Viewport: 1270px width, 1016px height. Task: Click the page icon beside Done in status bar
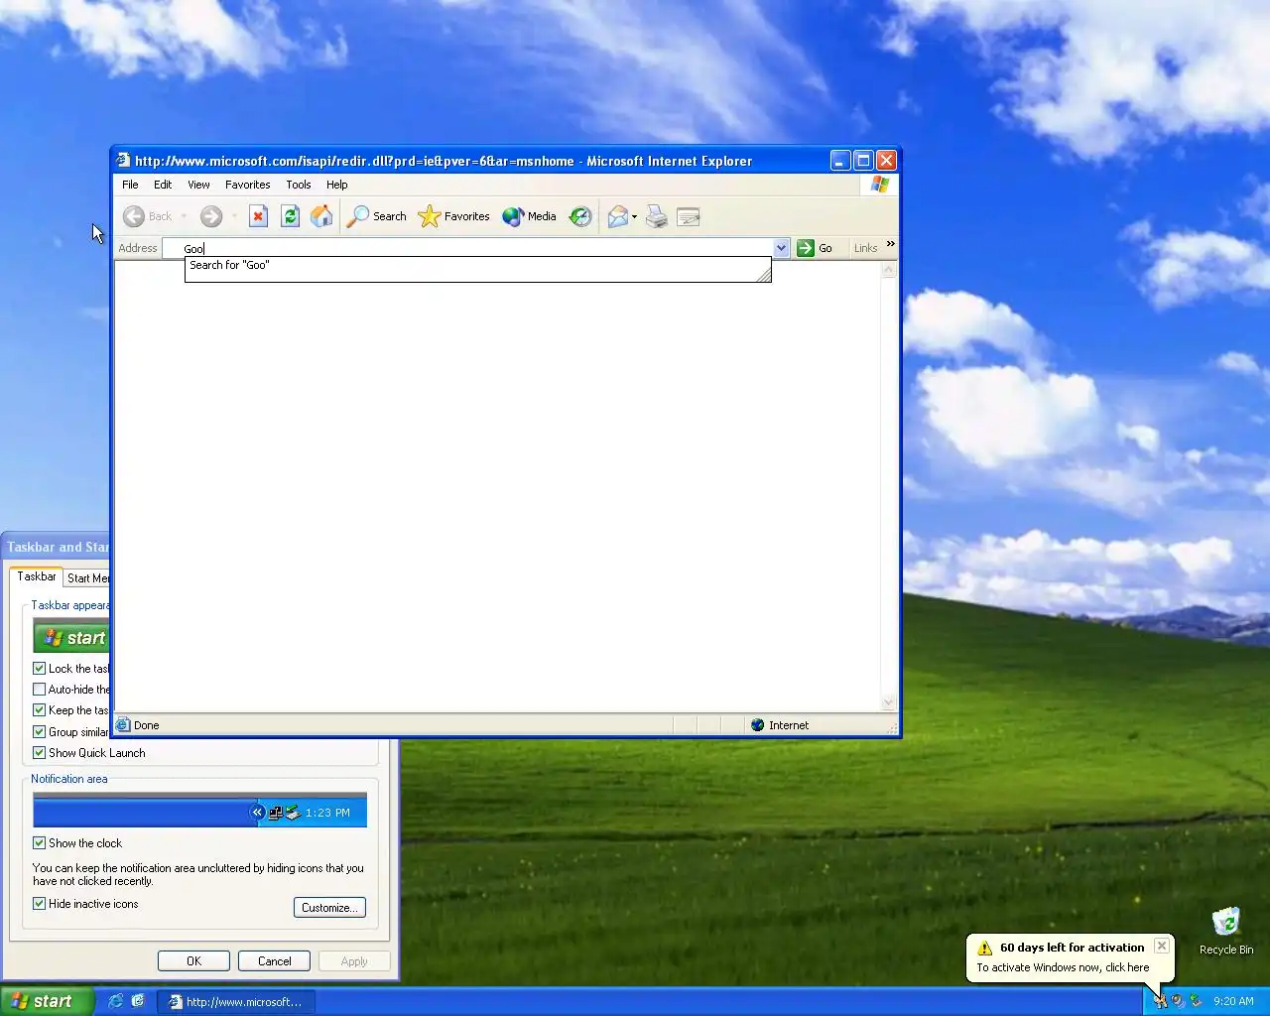[x=123, y=725]
